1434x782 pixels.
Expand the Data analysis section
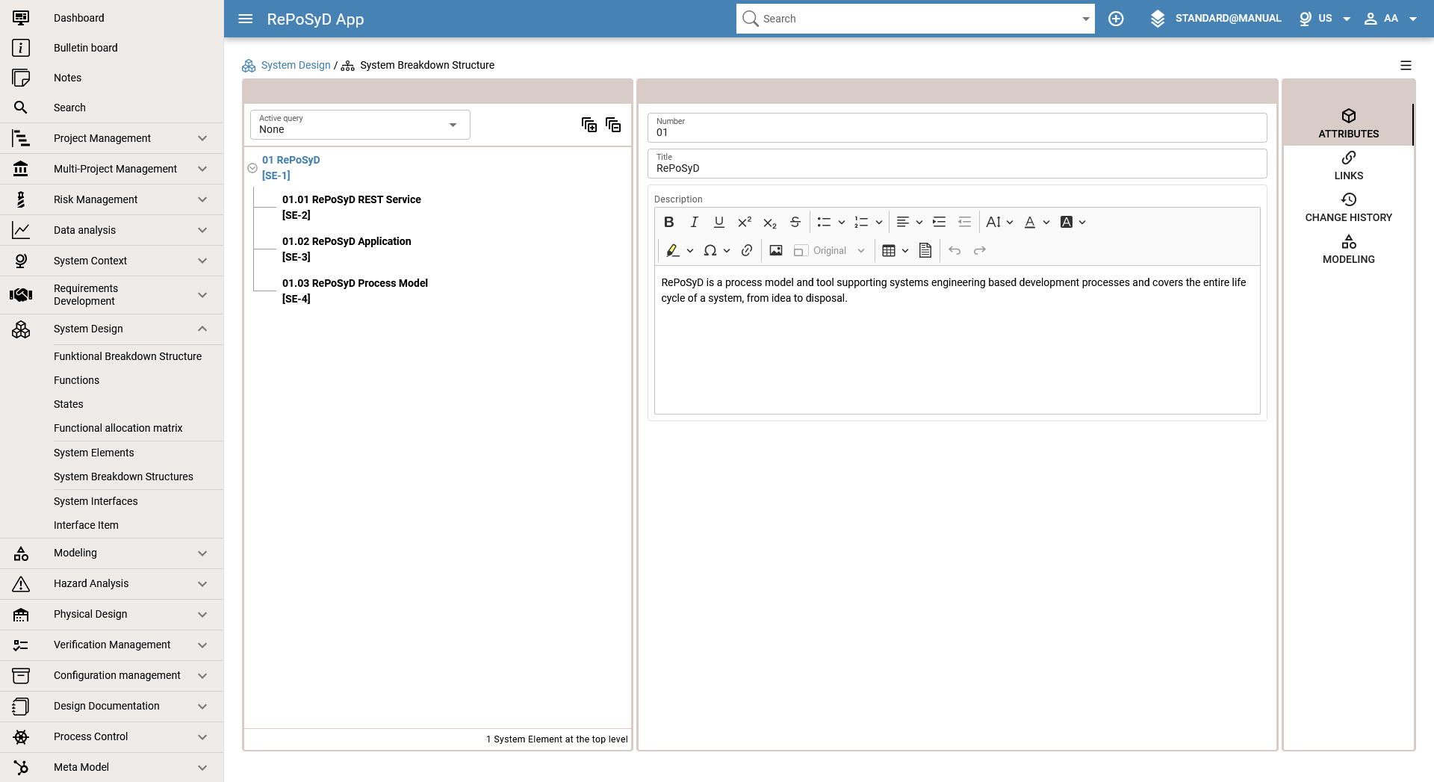point(112,230)
